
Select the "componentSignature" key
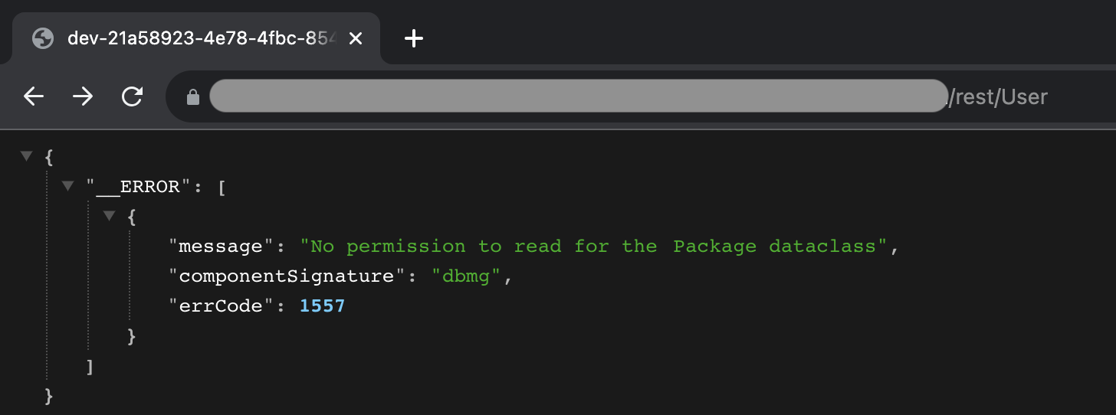[288, 276]
